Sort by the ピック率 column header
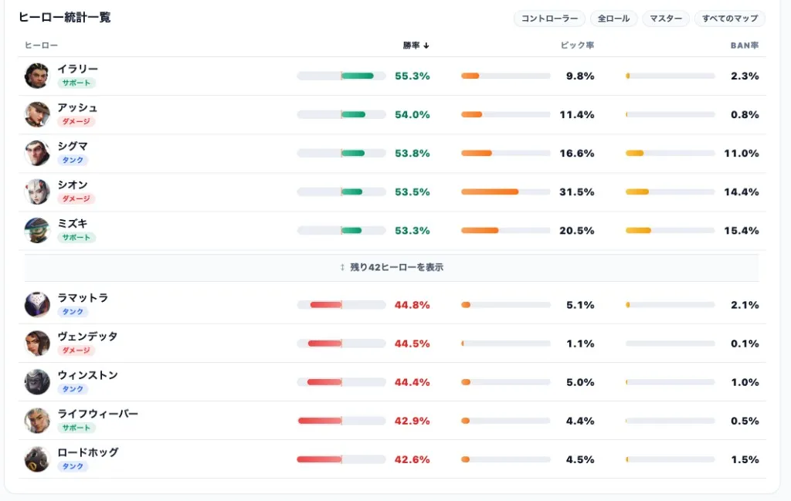The height and width of the screenshot is (501, 791). click(x=577, y=46)
